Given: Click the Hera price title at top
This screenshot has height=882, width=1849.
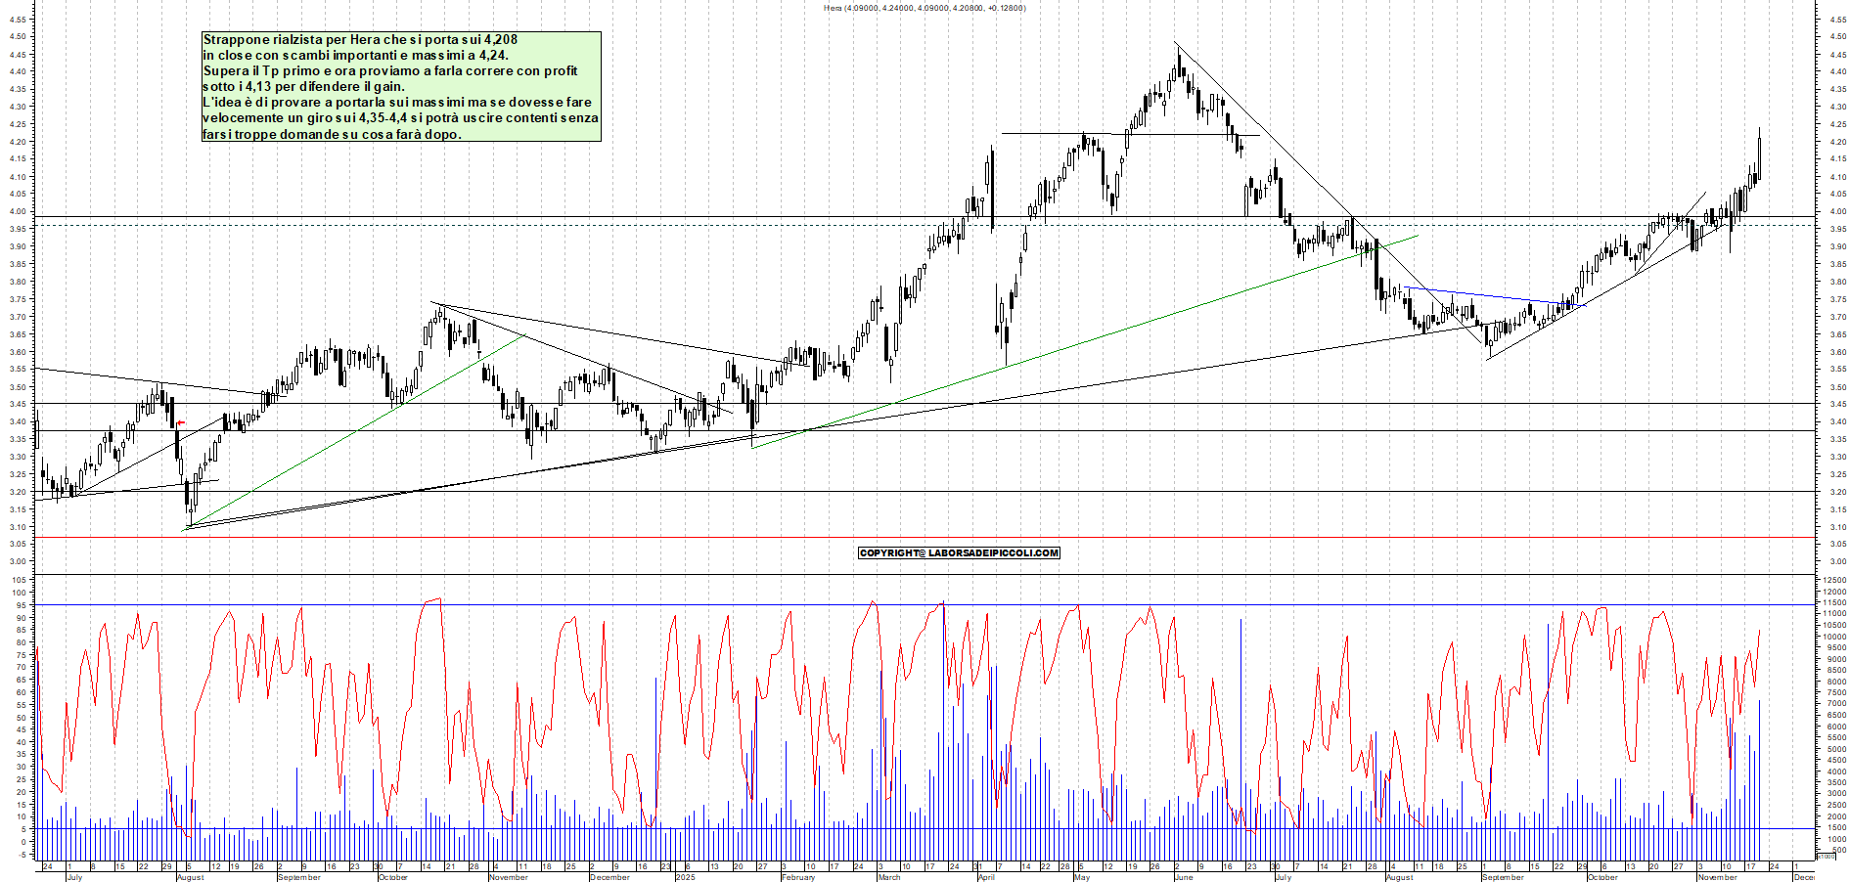Looking at the screenshot, I should coord(924,8).
